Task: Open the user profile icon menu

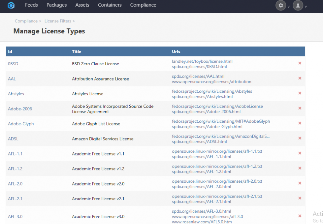Action: click(x=298, y=5)
